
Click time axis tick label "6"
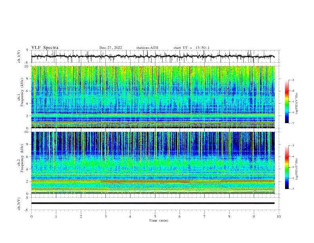click(180, 216)
